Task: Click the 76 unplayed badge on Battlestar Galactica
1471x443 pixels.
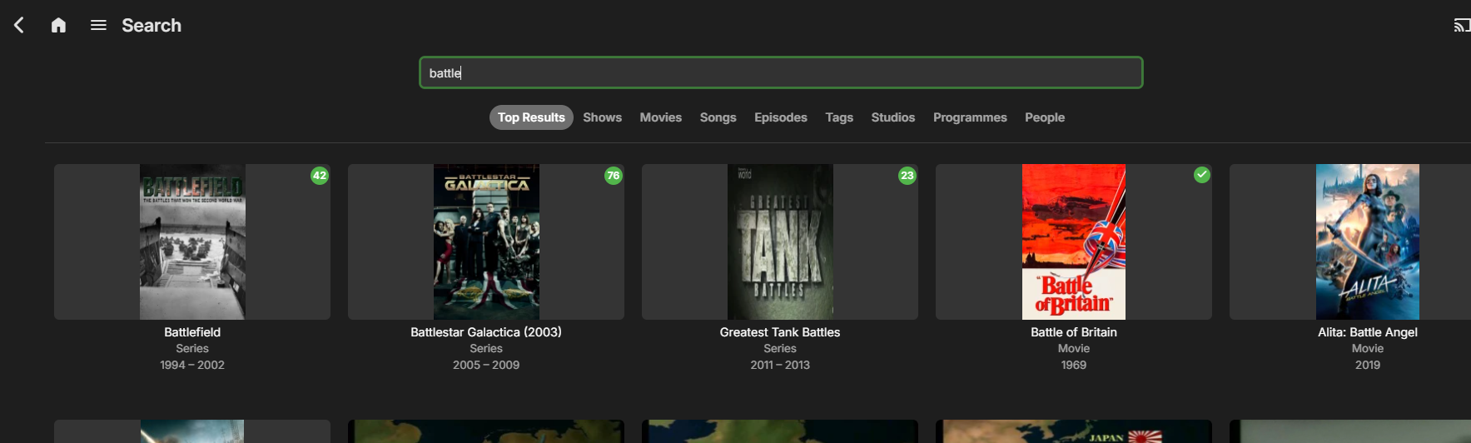Action: [x=614, y=176]
